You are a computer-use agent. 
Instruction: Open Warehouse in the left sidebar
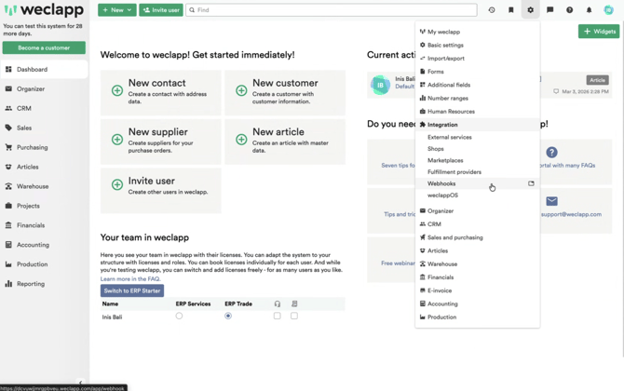[x=33, y=186]
